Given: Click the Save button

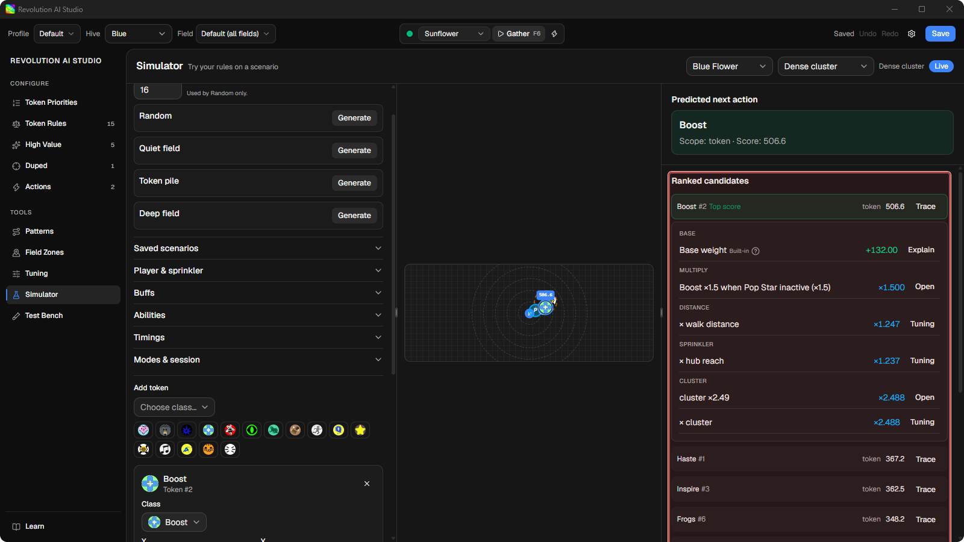Looking at the screenshot, I should click(x=941, y=34).
